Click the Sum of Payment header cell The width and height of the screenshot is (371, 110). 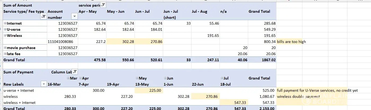point(18,72)
